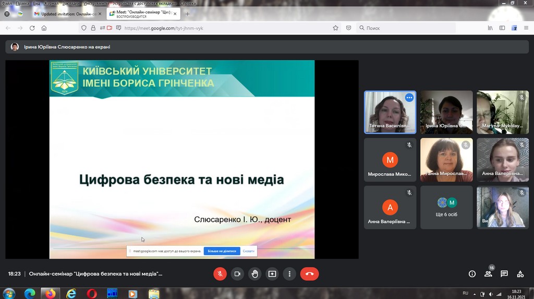Expand the "Ще 6 осіб" participants tile
The width and height of the screenshot is (534, 299).
[446, 207]
